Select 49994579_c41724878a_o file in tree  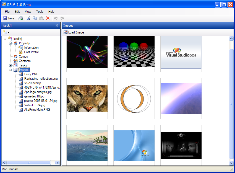click(x=42, y=87)
